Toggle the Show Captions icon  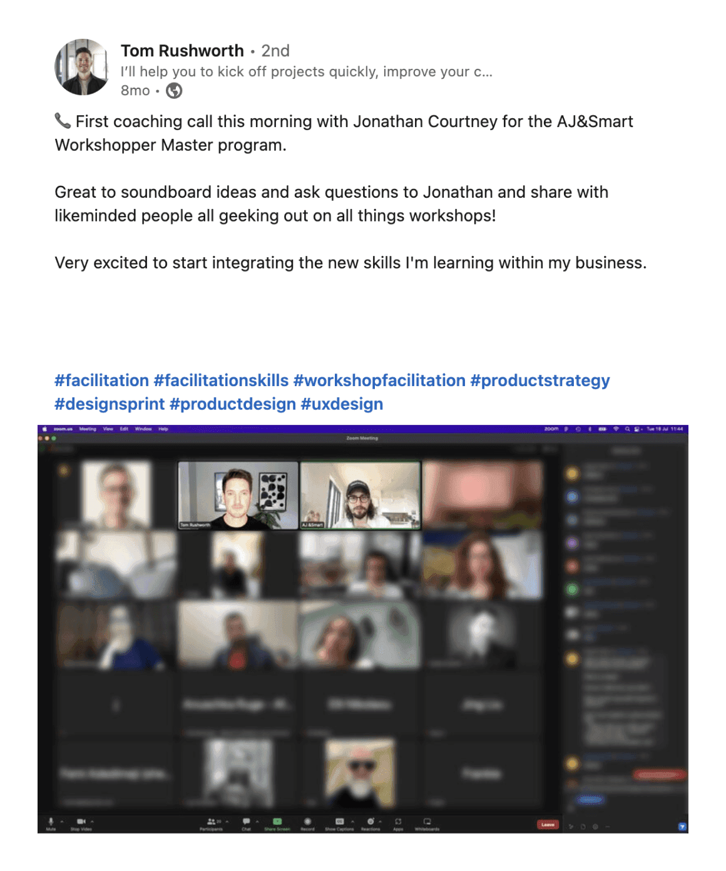click(339, 821)
